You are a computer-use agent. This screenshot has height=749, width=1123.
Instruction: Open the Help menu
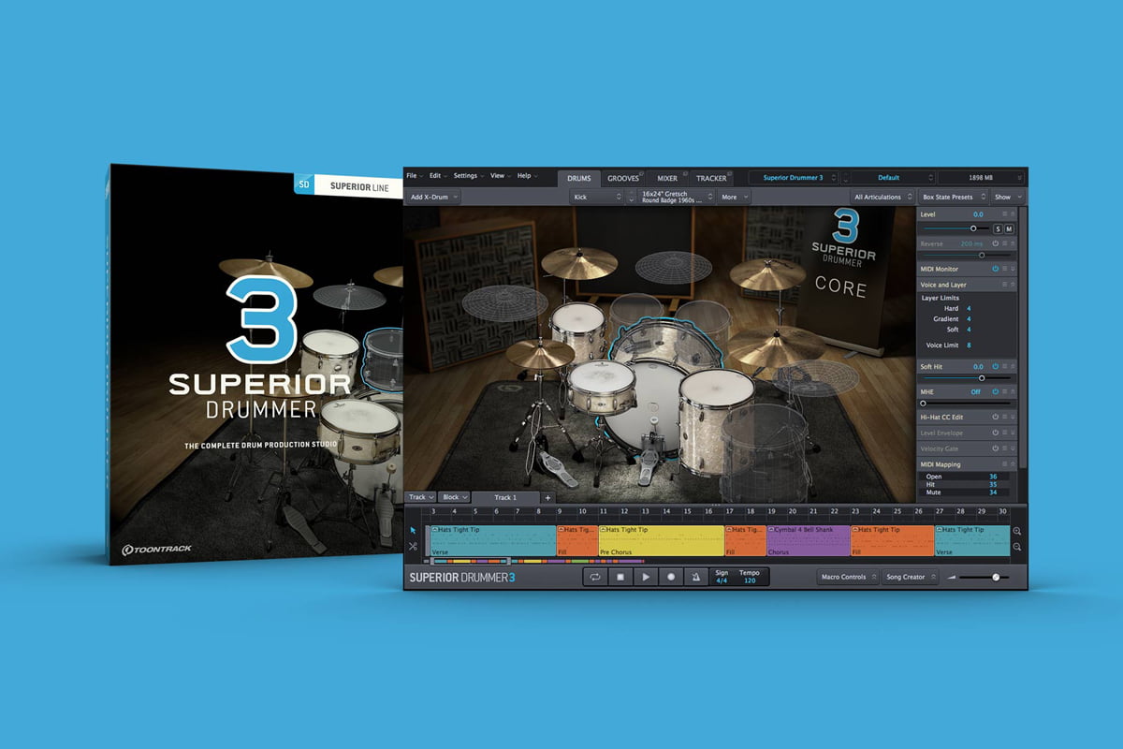pos(527,175)
